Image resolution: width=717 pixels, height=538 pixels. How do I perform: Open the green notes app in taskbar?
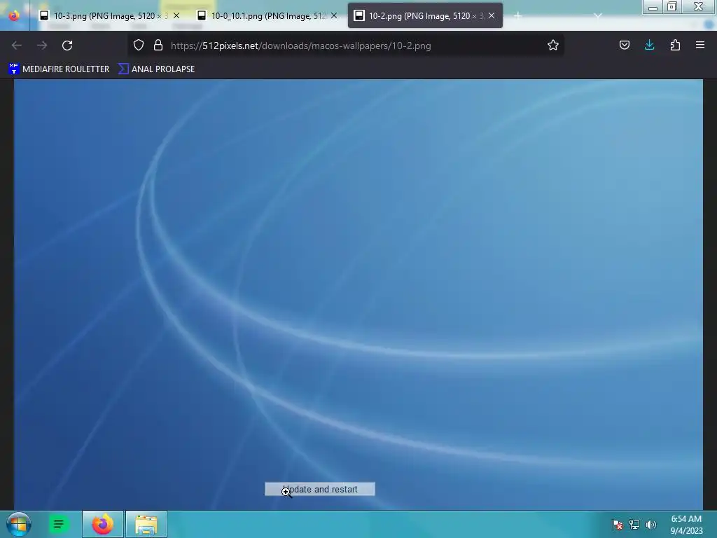click(x=59, y=524)
